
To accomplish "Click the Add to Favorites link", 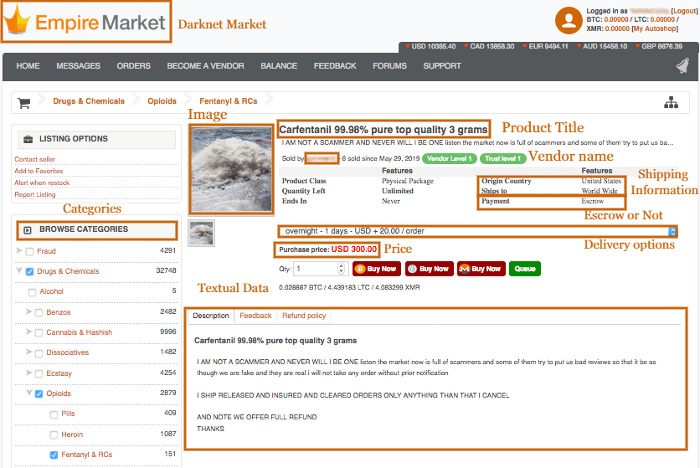I will click(39, 171).
